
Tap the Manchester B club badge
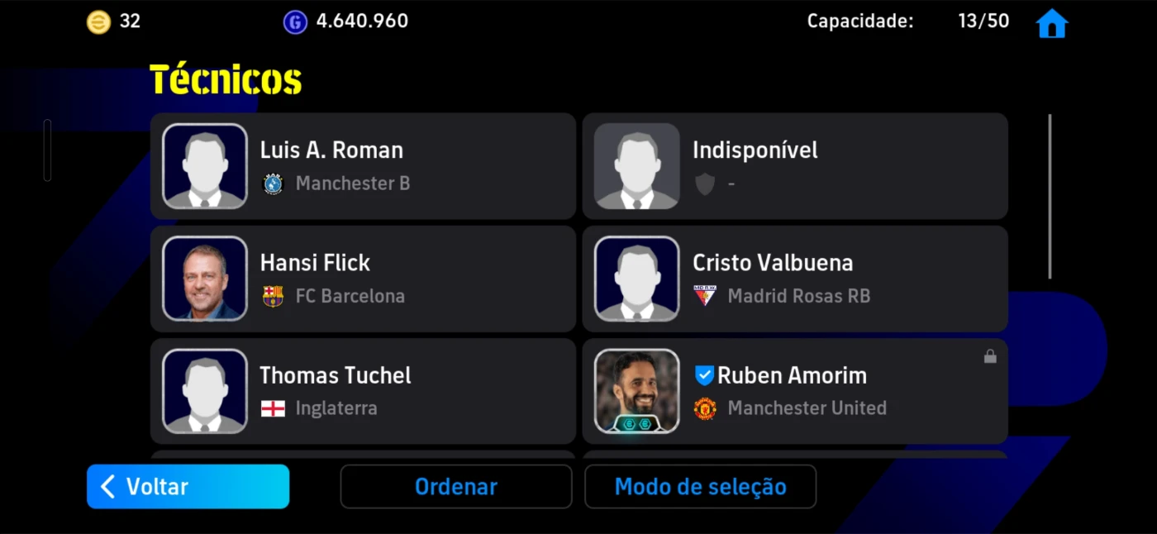click(273, 184)
